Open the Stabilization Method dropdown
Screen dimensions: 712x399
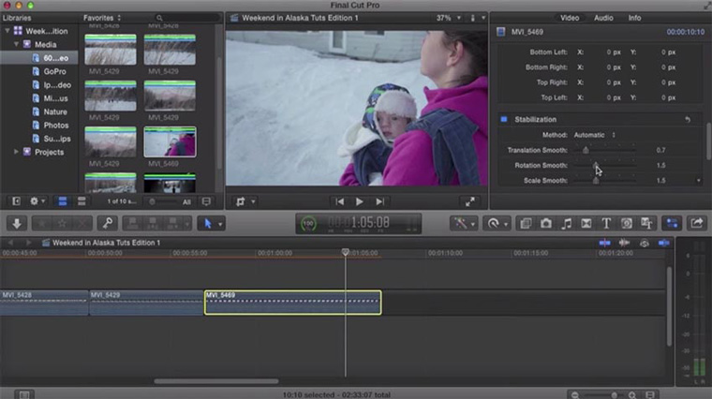pos(594,135)
